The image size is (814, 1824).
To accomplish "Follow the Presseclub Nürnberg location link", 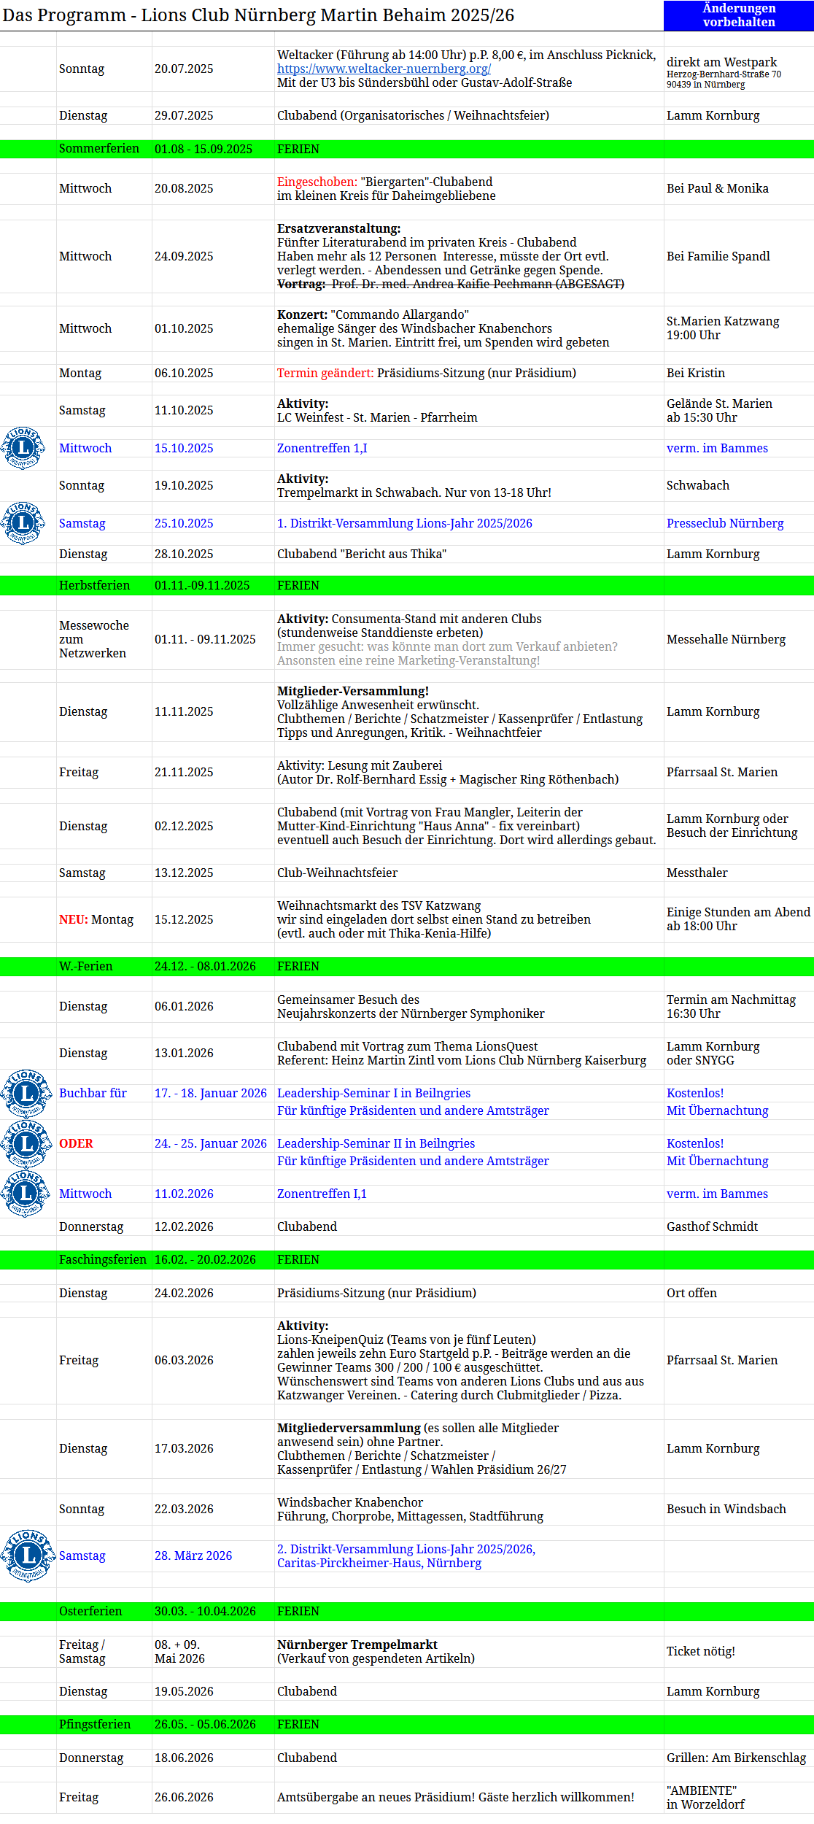I will [724, 523].
